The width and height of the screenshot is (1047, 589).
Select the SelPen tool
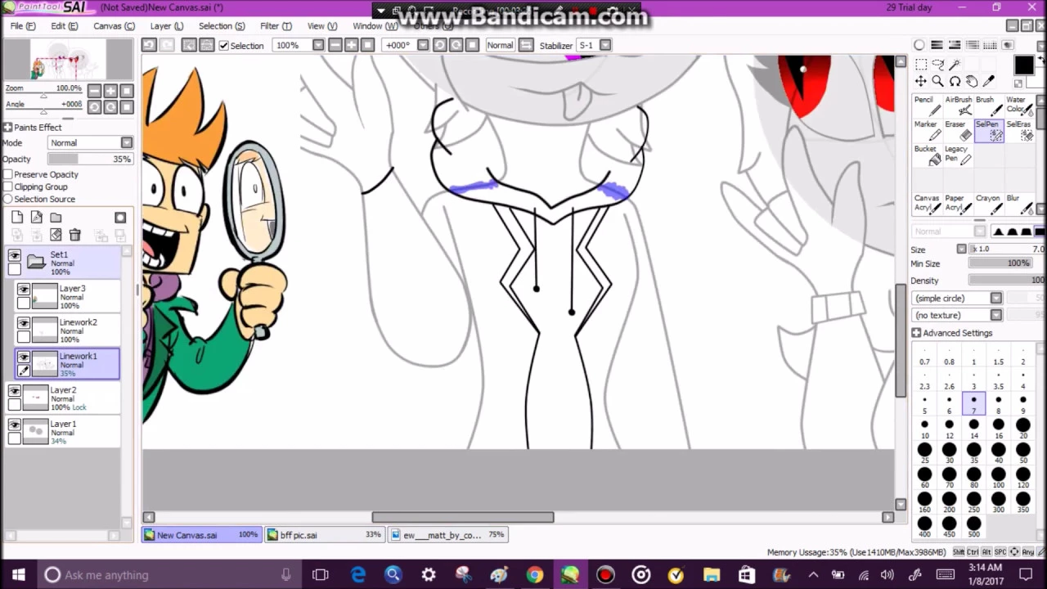[x=989, y=131]
